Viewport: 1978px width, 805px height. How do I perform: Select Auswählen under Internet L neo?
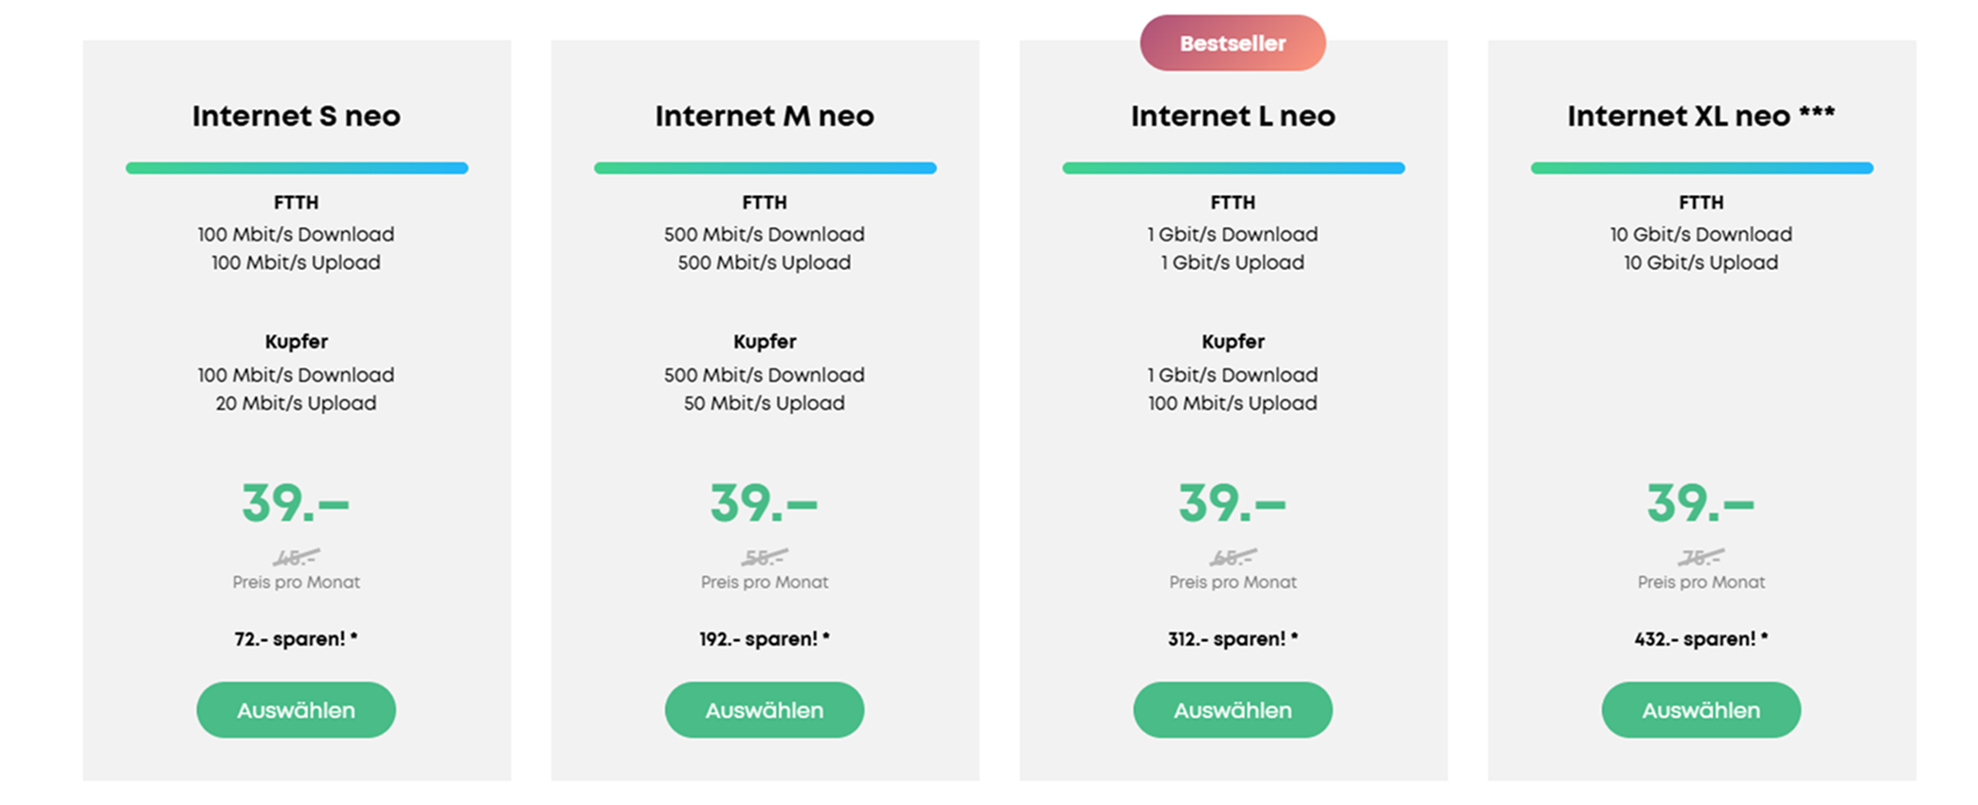point(1232,710)
